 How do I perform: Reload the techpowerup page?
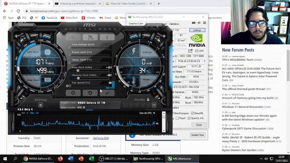(18, 11)
